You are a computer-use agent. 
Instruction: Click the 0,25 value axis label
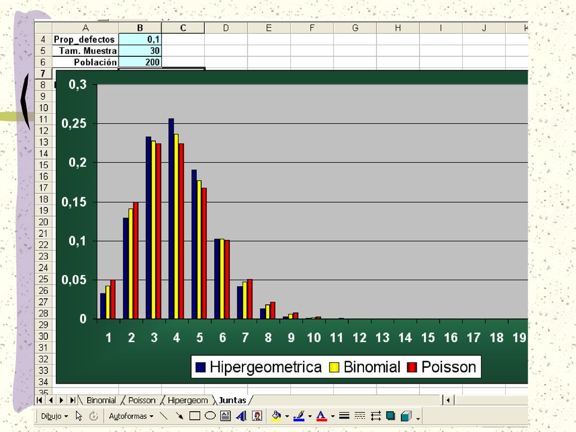74,123
